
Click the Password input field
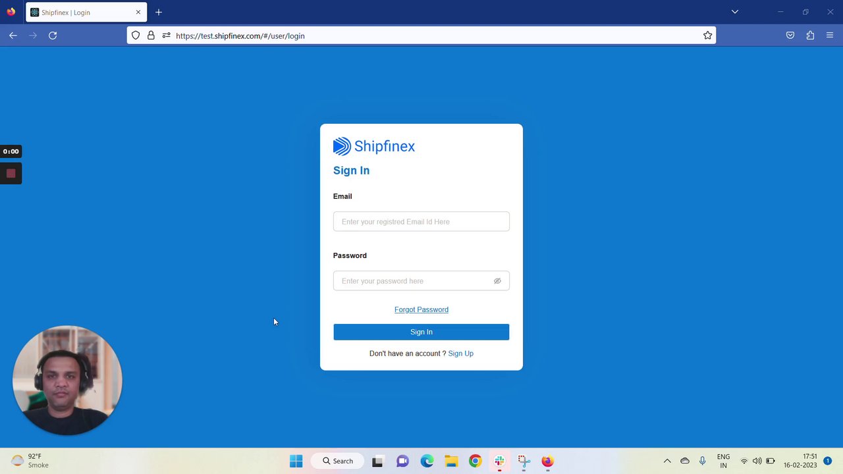421,280
